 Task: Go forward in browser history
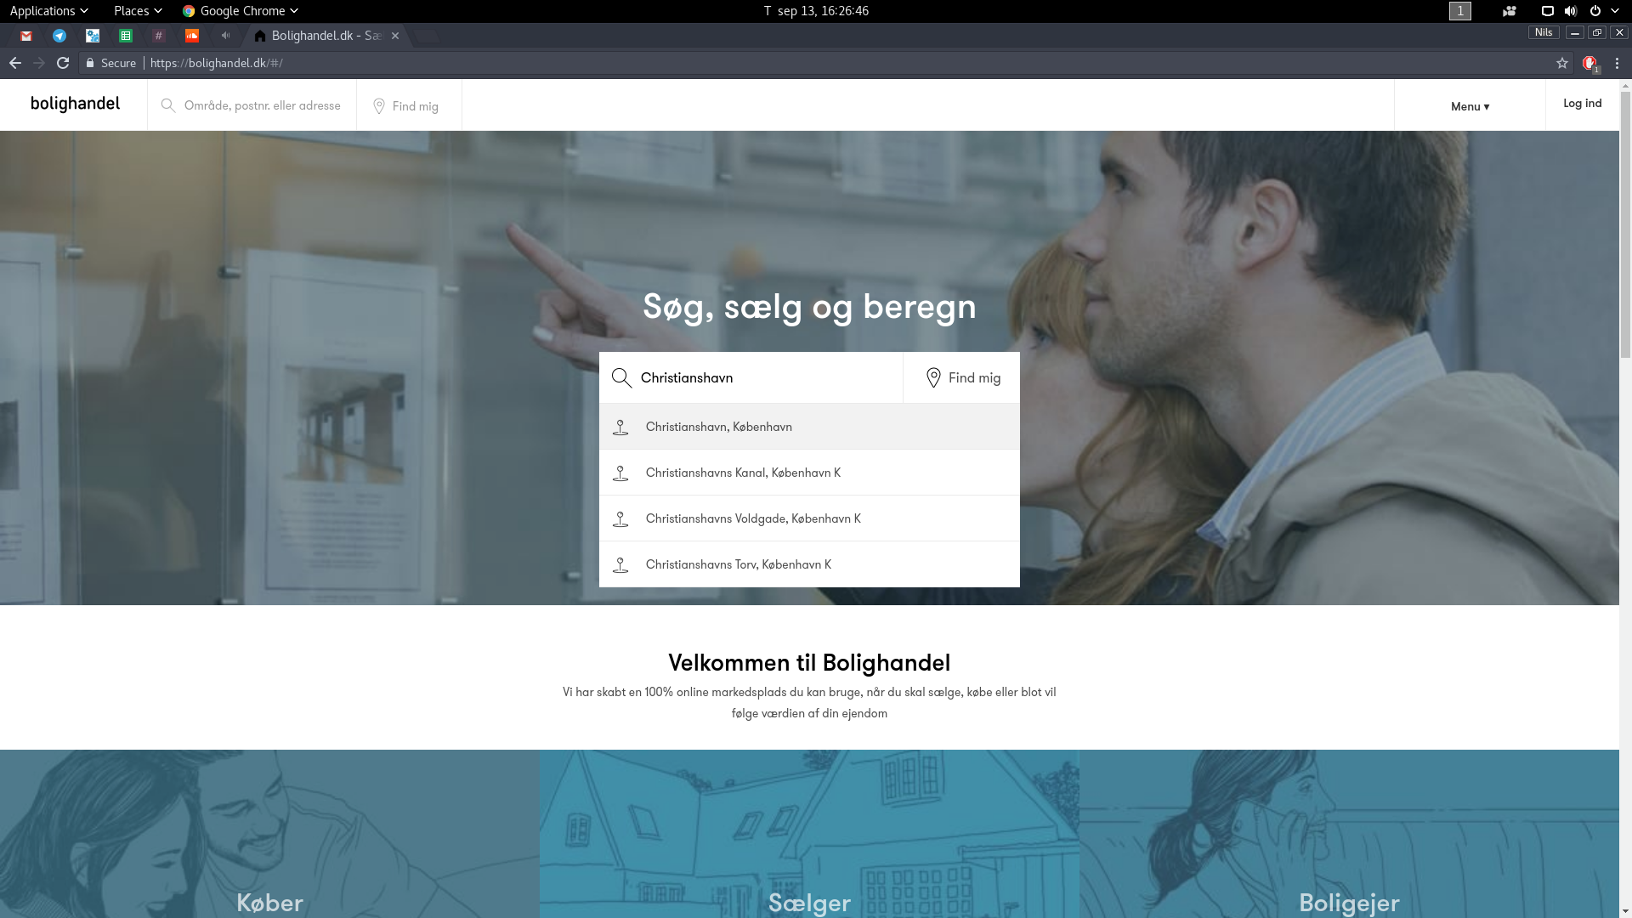click(x=39, y=63)
